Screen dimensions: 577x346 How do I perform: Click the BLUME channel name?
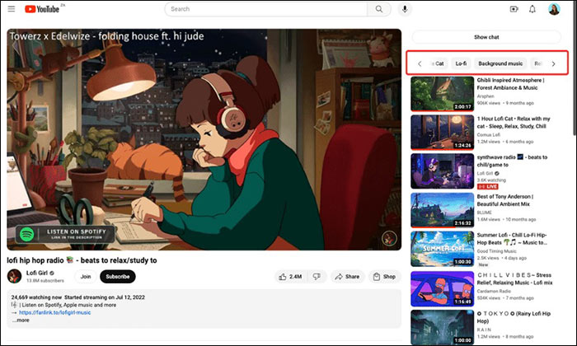485,213
